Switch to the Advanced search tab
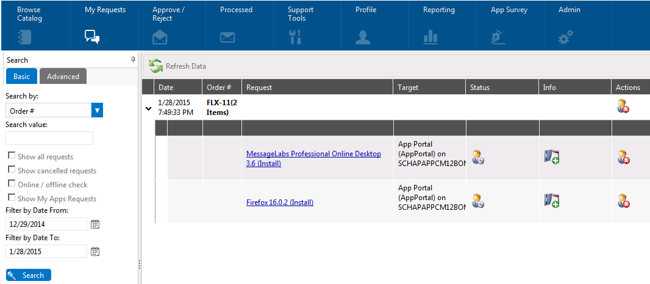Image resolution: width=650 pixels, height=284 pixels. click(x=63, y=76)
